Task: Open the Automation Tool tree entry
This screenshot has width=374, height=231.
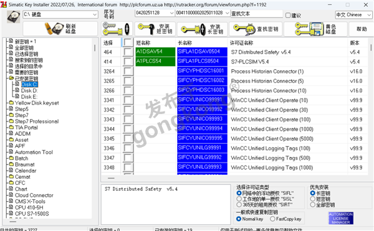Action: pyautogui.click(x=34, y=152)
